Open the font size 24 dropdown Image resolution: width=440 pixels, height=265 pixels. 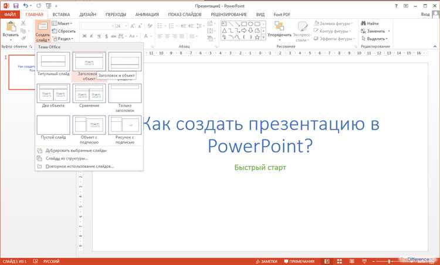(x=126, y=26)
